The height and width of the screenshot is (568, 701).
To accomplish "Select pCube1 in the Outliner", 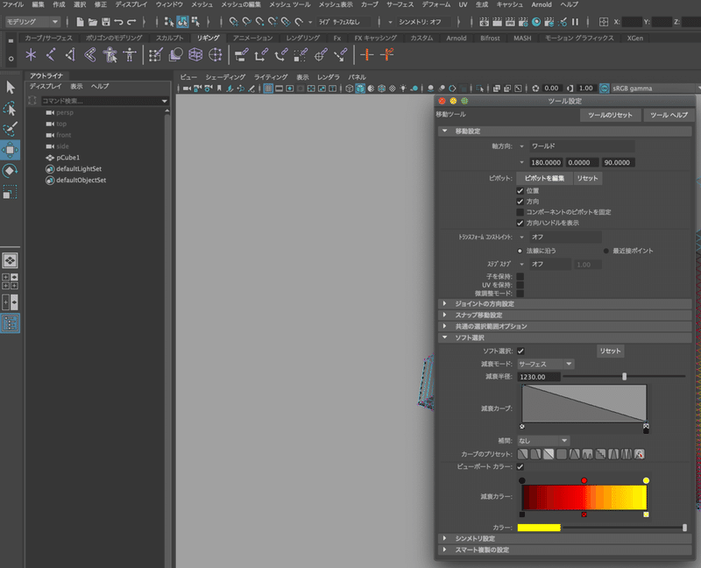I will pos(67,158).
